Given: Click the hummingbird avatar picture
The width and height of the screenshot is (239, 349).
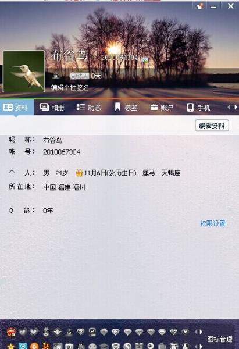Looking at the screenshot, I should coord(24,71).
